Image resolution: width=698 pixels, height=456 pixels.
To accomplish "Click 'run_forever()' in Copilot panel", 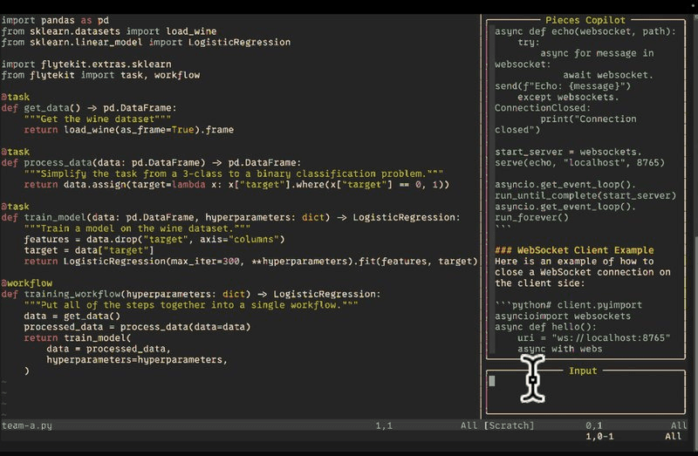I will point(532,217).
